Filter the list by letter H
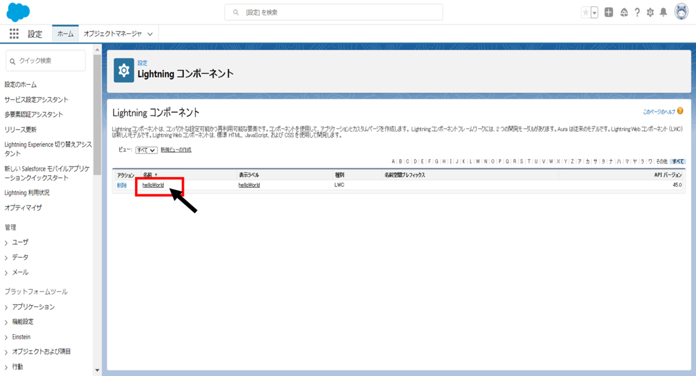 pos(443,161)
